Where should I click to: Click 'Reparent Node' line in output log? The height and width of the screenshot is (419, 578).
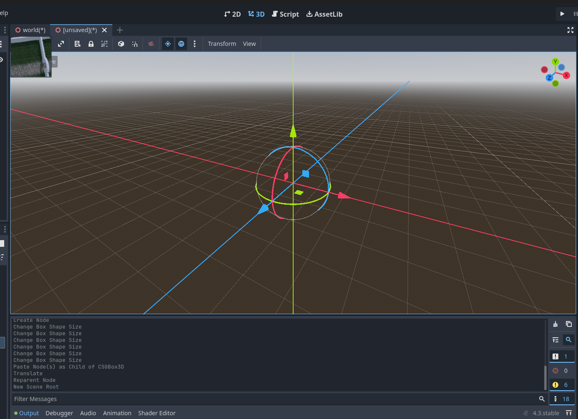click(34, 380)
